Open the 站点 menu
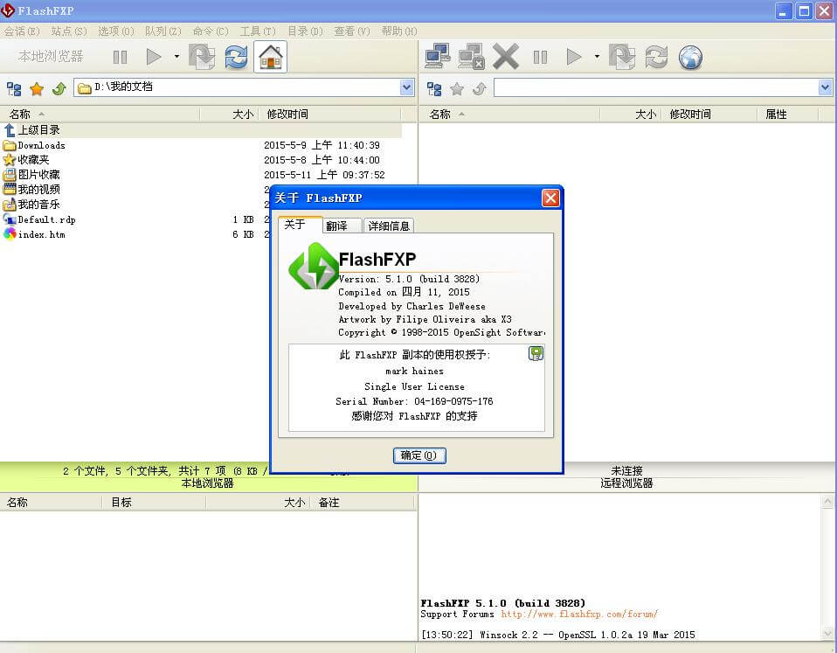Image resolution: width=837 pixels, height=653 pixels. [69, 31]
